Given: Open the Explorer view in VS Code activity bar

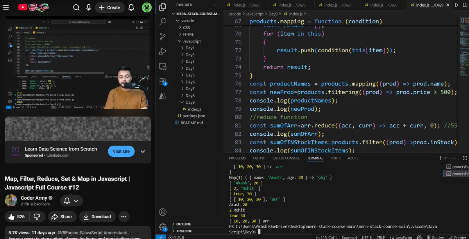Looking at the screenshot, I should 163,7.
